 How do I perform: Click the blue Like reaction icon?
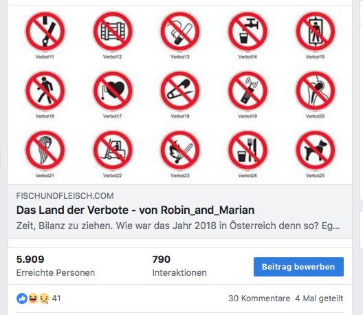click(x=22, y=298)
